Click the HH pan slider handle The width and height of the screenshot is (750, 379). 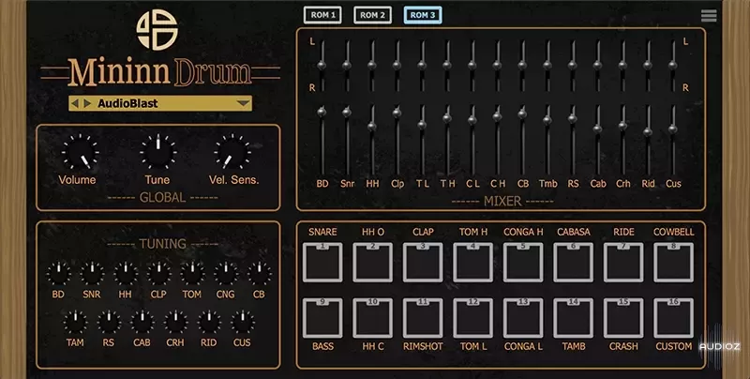(371, 65)
